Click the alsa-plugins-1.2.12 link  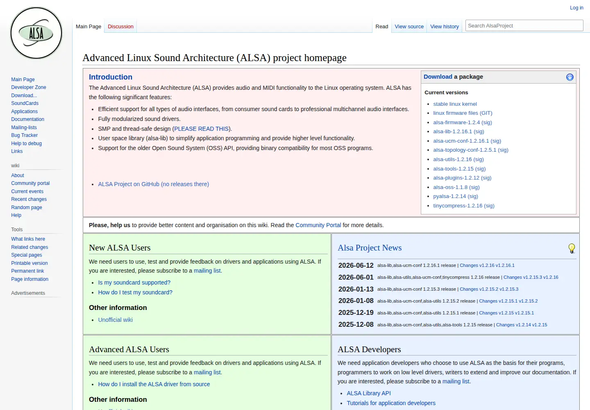pos(456,178)
